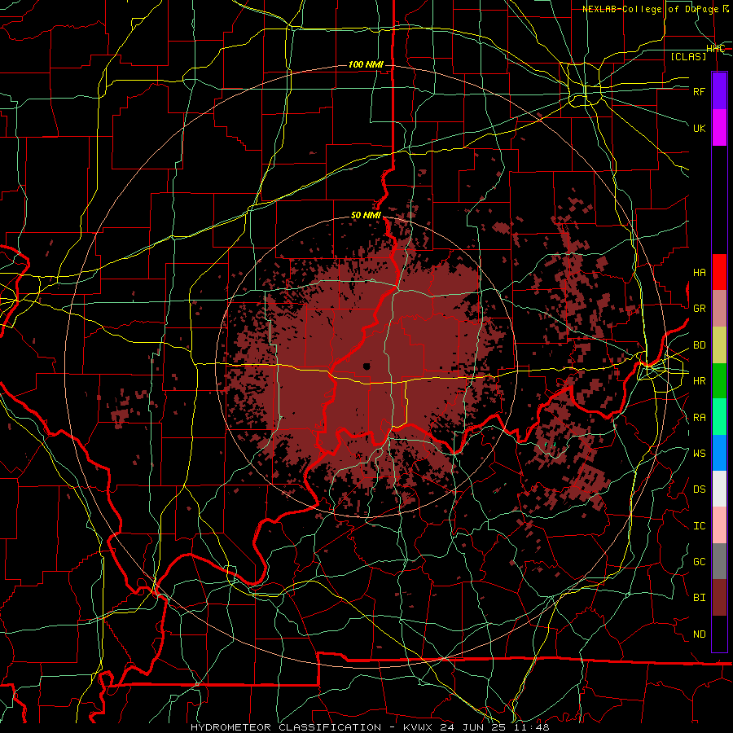Click the blue WS legend swatch
The image size is (733, 733).
click(x=719, y=453)
